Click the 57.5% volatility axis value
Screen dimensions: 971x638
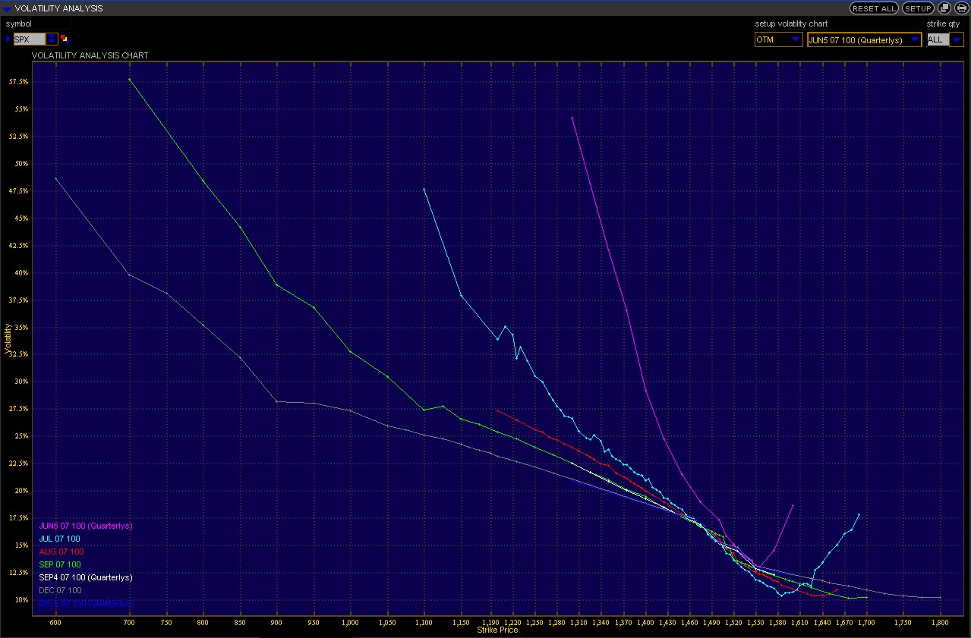point(19,81)
